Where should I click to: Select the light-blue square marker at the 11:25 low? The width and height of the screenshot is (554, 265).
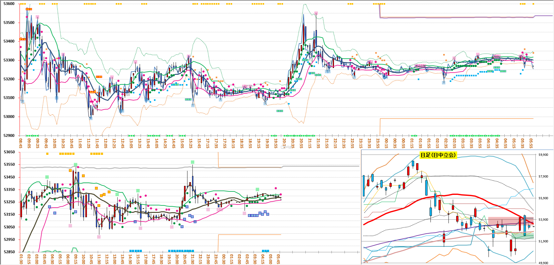91,118
